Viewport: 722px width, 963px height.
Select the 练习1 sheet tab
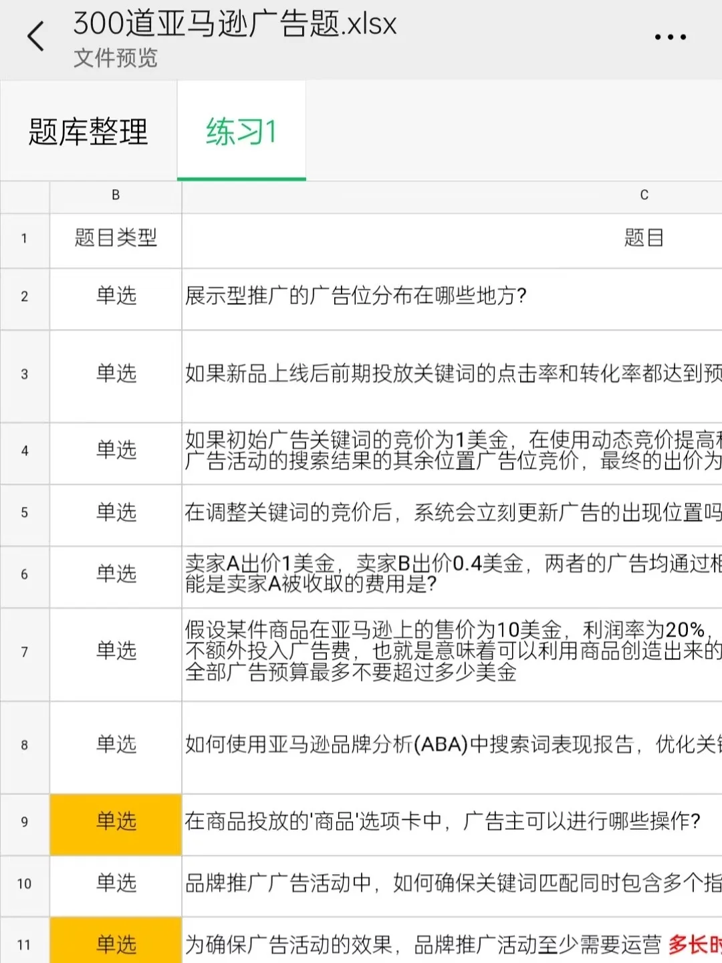241,131
